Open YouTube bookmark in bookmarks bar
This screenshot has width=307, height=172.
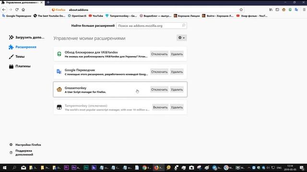click(96, 16)
